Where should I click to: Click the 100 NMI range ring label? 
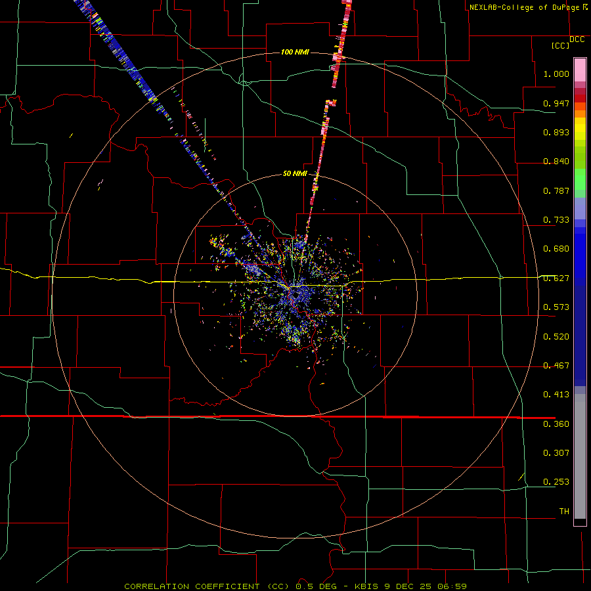click(x=295, y=52)
